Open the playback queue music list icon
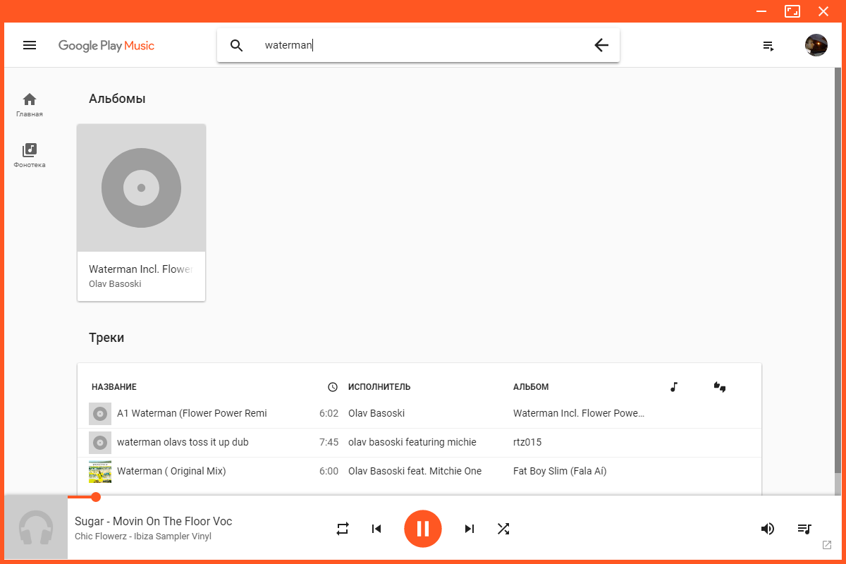The width and height of the screenshot is (846, 564). pyautogui.click(x=804, y=529)
